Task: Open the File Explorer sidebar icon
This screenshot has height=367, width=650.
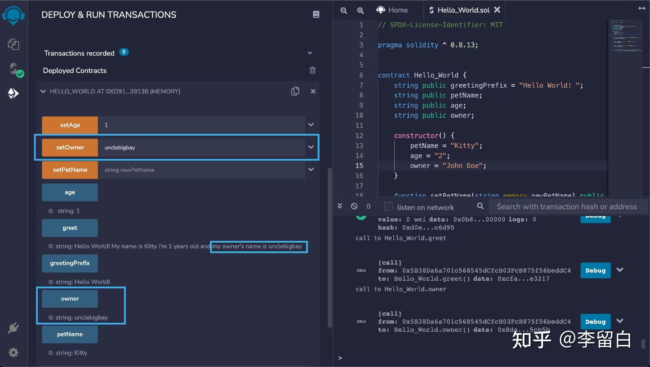Action: click(x=14, y=44)
